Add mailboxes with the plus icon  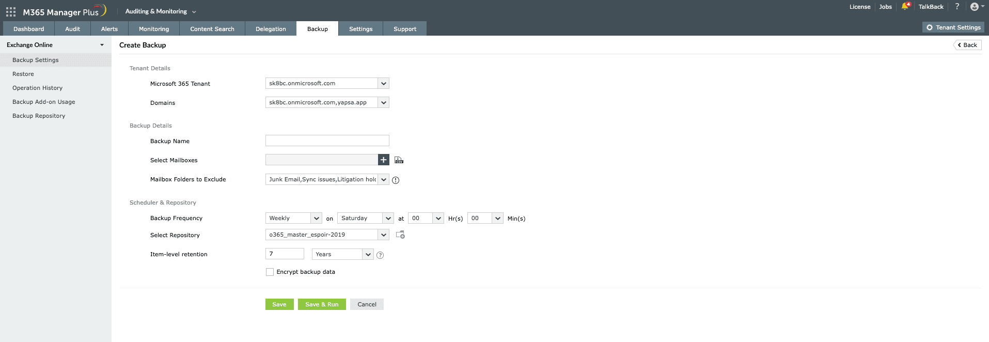(384, 160)
